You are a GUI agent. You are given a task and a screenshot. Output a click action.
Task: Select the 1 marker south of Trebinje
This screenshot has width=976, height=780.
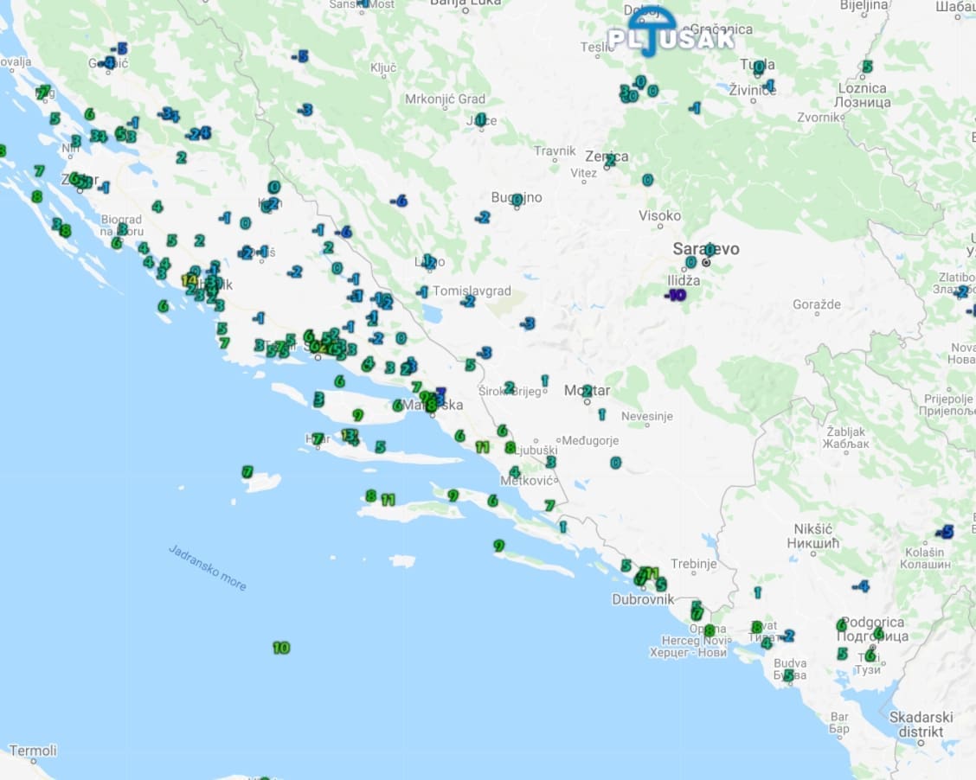pyautogui.click(x=757, y=592)
